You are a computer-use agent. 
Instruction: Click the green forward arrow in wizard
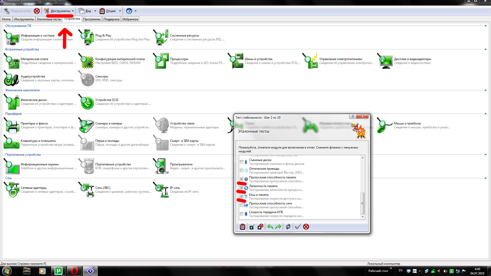[x=278, y=227]
